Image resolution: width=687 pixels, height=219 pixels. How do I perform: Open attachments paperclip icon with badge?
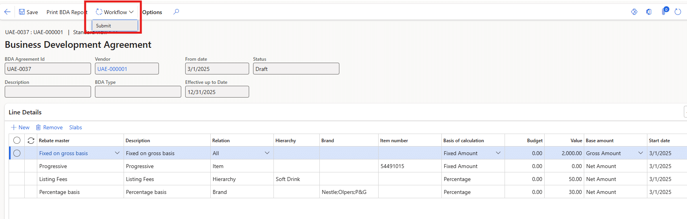point(664,11)
